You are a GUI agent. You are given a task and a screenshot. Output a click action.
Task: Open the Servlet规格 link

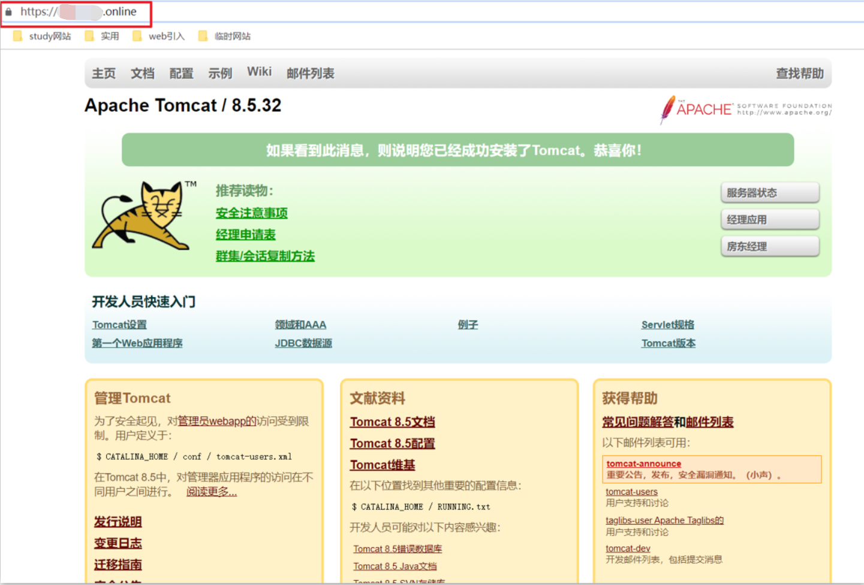coord(668,325)
